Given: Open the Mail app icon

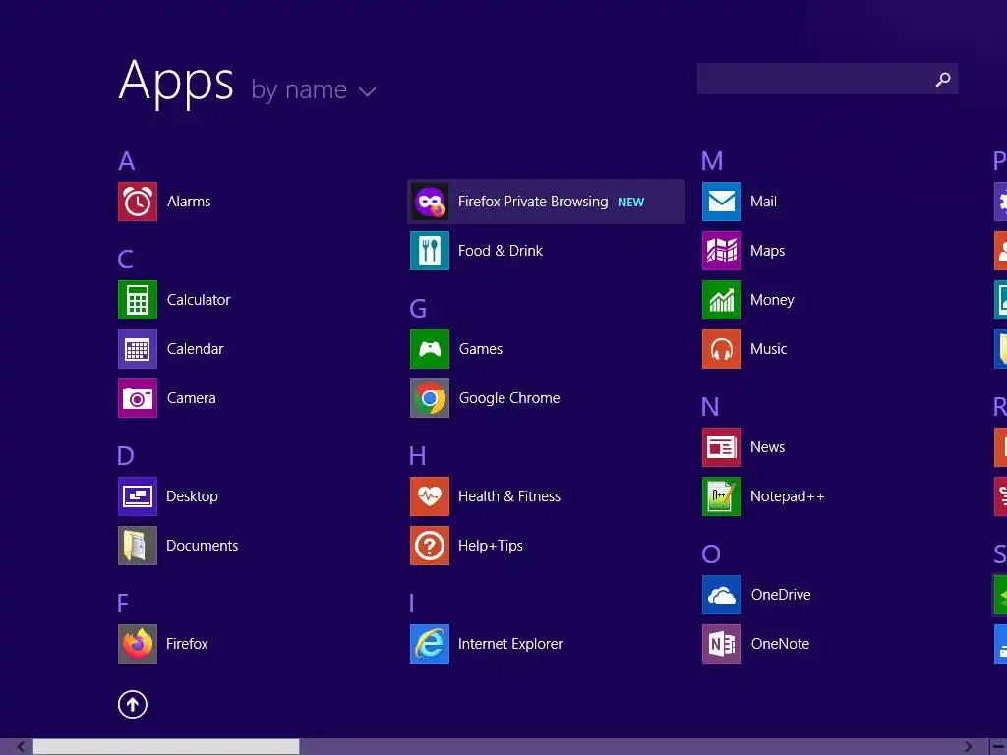Looking at the screenshot, I should pyautogui.click(x=722, y=202).
